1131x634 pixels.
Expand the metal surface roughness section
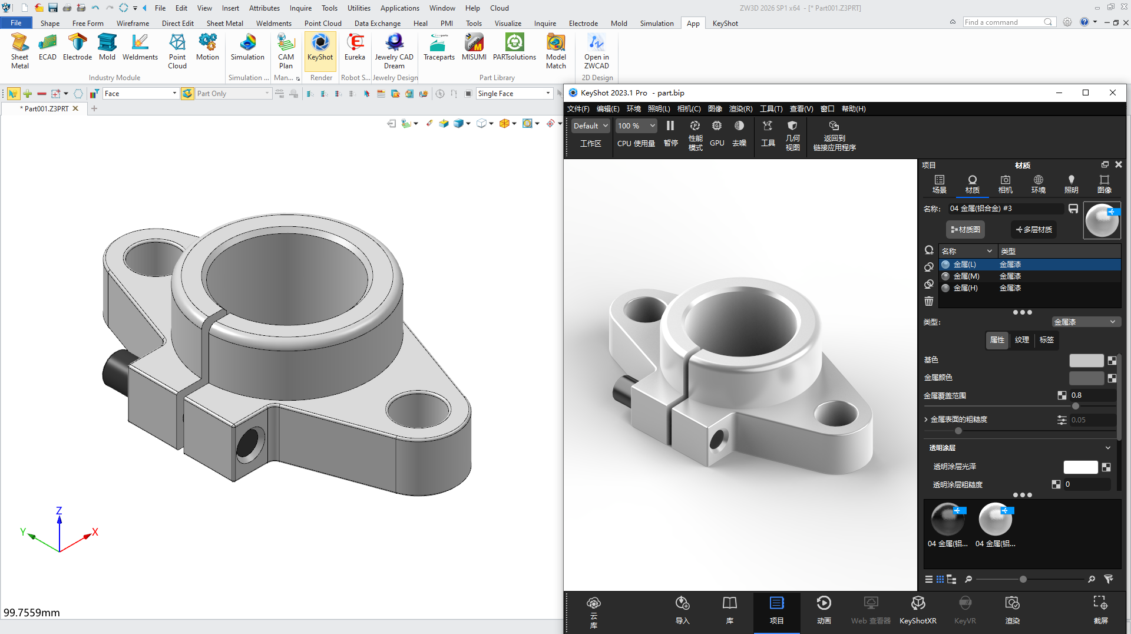(926, 420)
